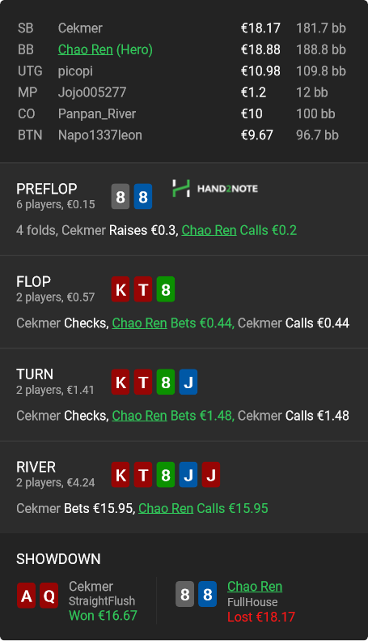The height and width of the screenshot is (641, 368).
Task: Click the blue 8 card in preflop
Action: 143,197
